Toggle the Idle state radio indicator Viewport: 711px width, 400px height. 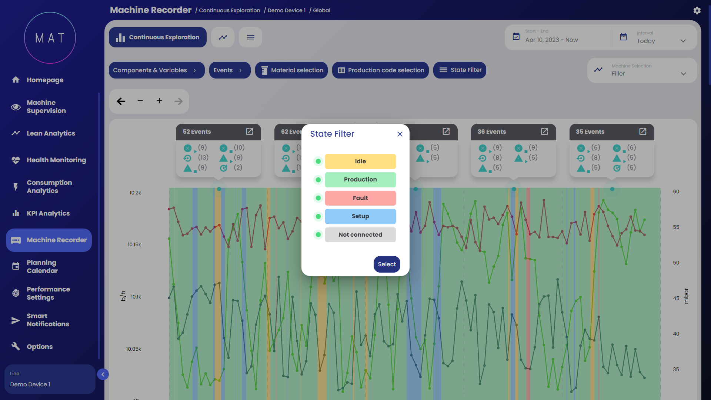(x=318, y=161)
